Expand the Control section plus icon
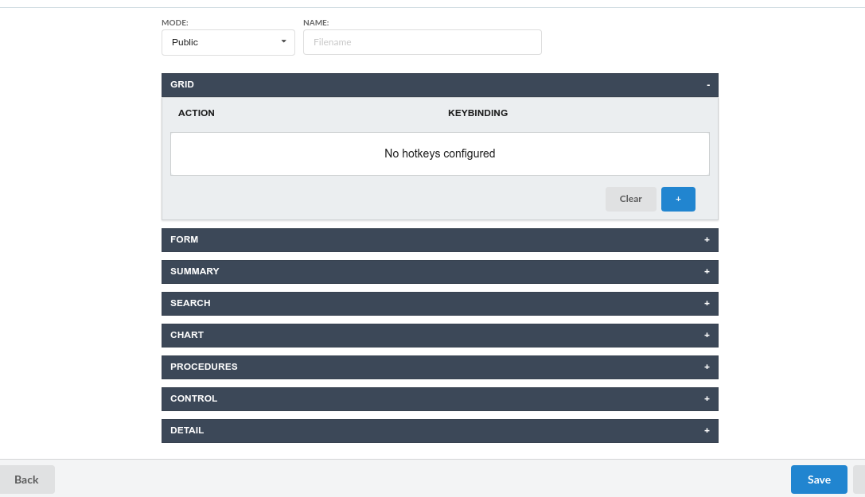The image size is (865, 497). coord(707,399)
